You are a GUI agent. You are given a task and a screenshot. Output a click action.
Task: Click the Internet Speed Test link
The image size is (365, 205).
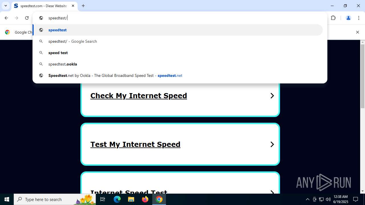pyautogui.click(x=129, y=191)
